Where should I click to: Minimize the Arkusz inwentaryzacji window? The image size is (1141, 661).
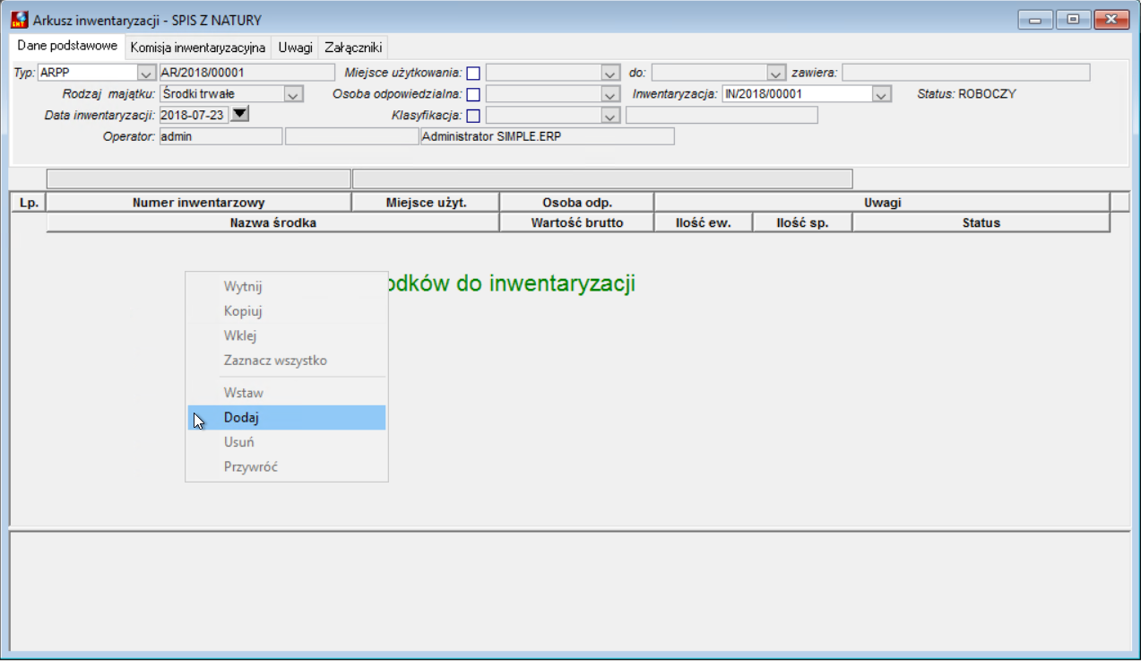coord(1036,19)
